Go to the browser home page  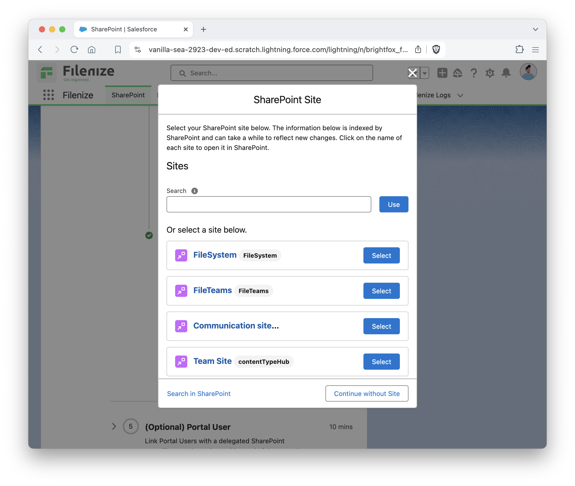tap(92, 50)
